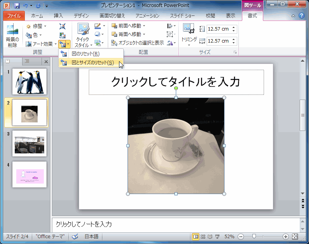Click the spell check icon in the status bar
The image size is (309, 244).
click(x=75, y=236)
